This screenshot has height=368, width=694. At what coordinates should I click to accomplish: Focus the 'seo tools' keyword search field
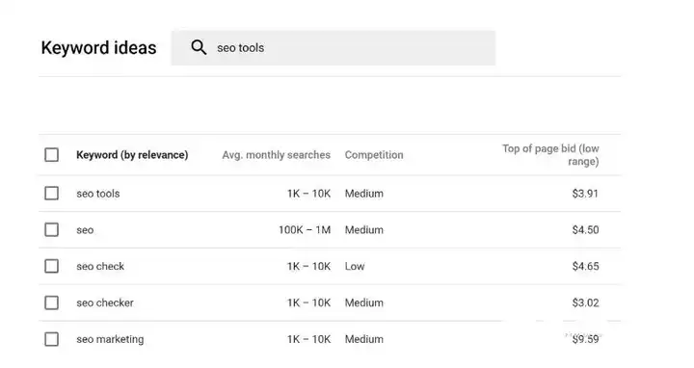[x=334, y=48]
